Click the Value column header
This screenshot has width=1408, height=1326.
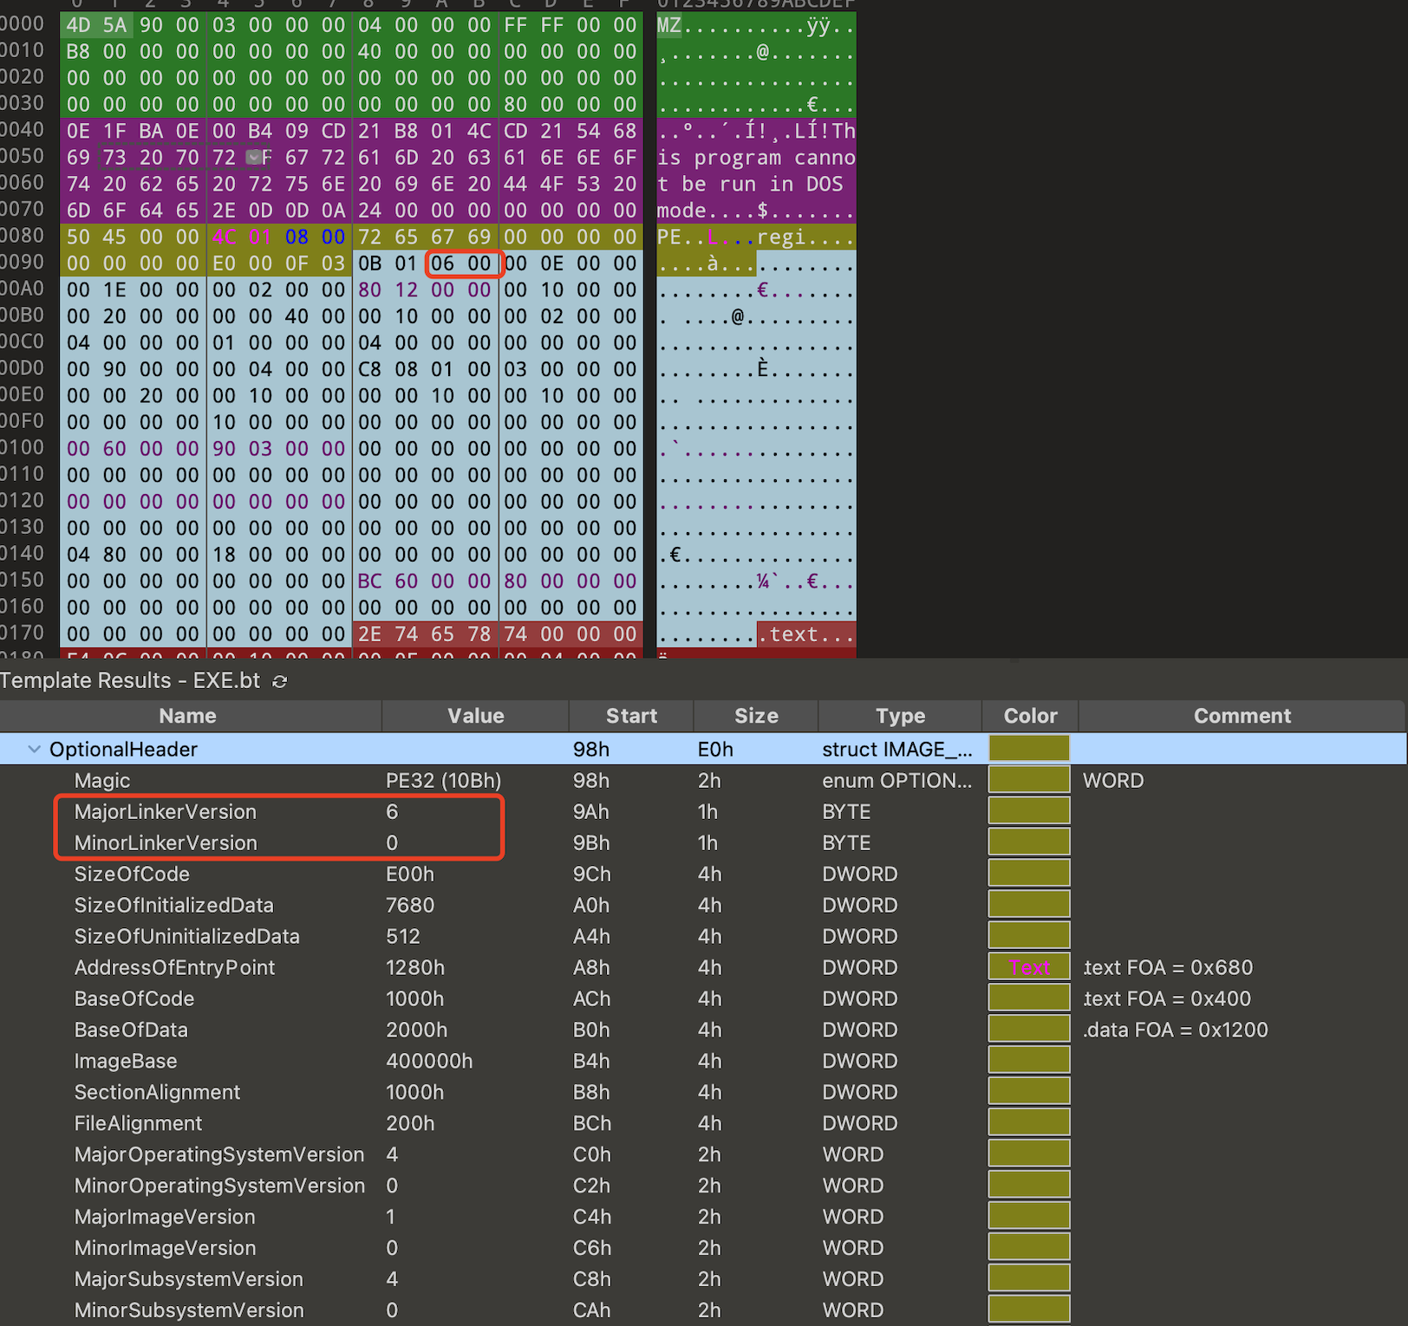point(475,716)
